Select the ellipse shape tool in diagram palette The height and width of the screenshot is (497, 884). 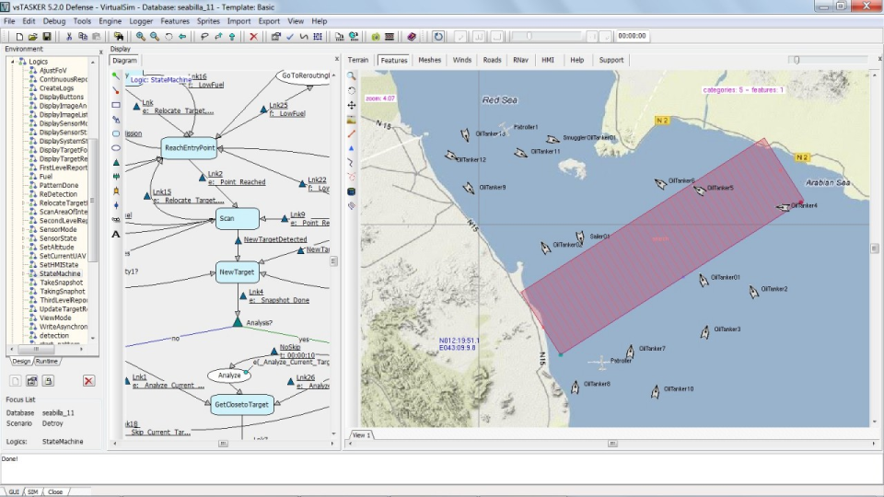coord(116,148)
